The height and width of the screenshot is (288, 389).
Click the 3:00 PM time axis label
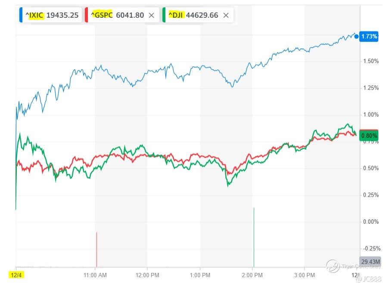(x=305, y=275)
